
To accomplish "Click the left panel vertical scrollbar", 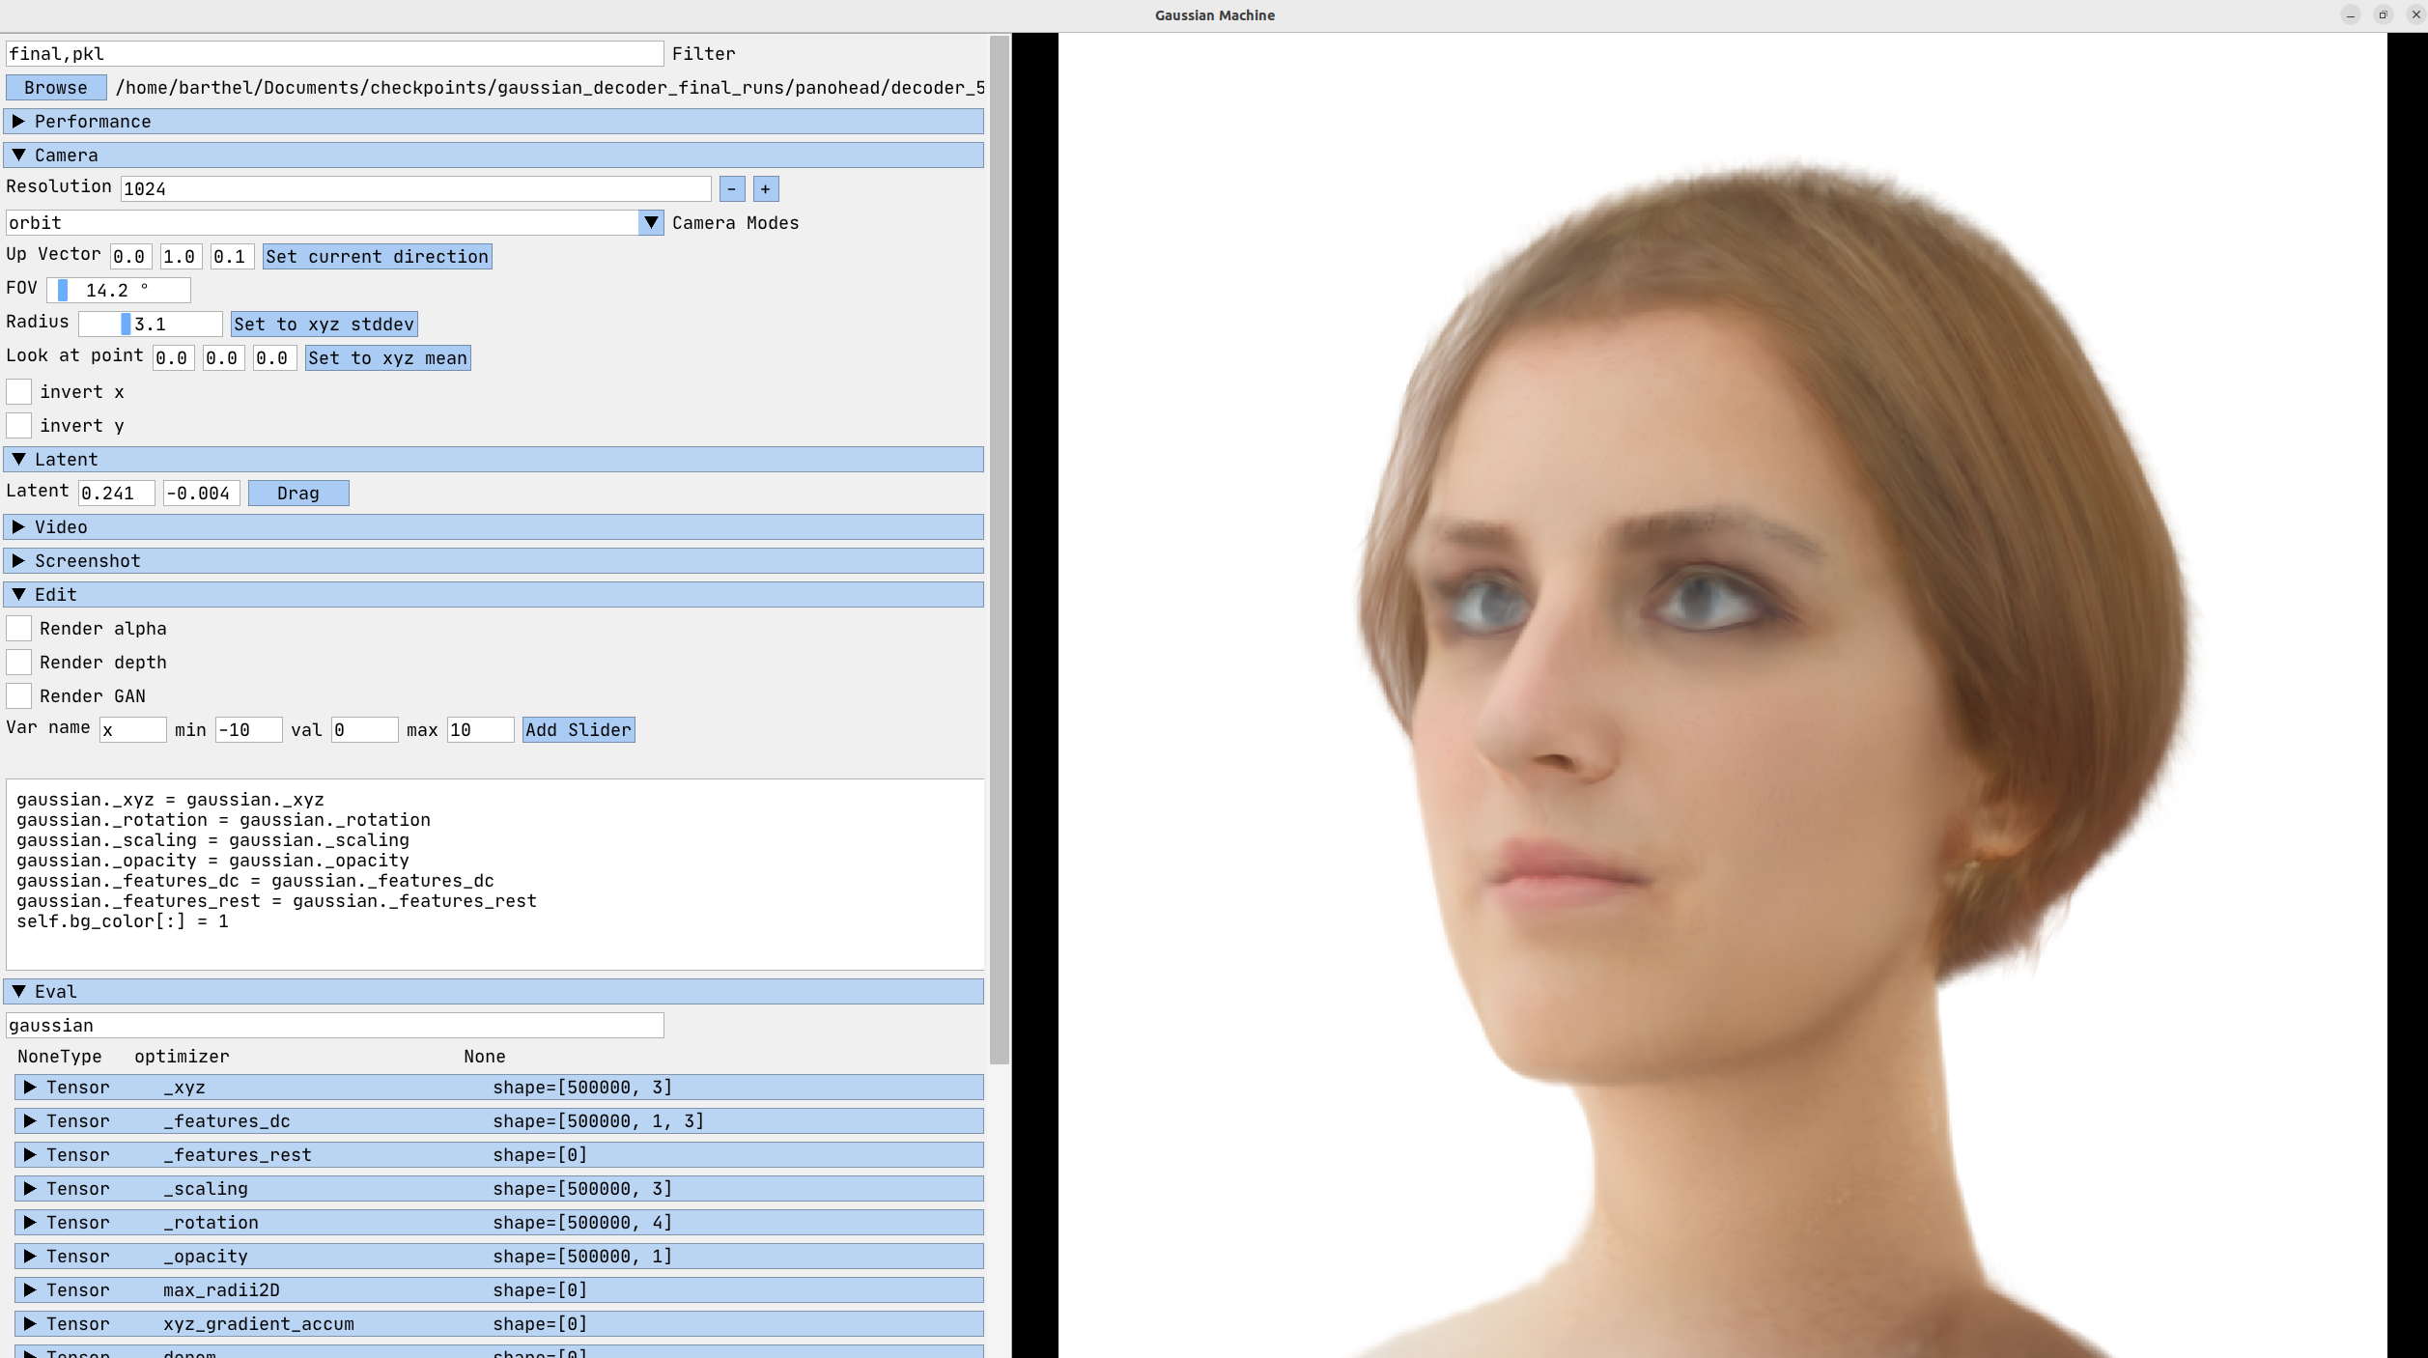I will (x=1000, y=551).
